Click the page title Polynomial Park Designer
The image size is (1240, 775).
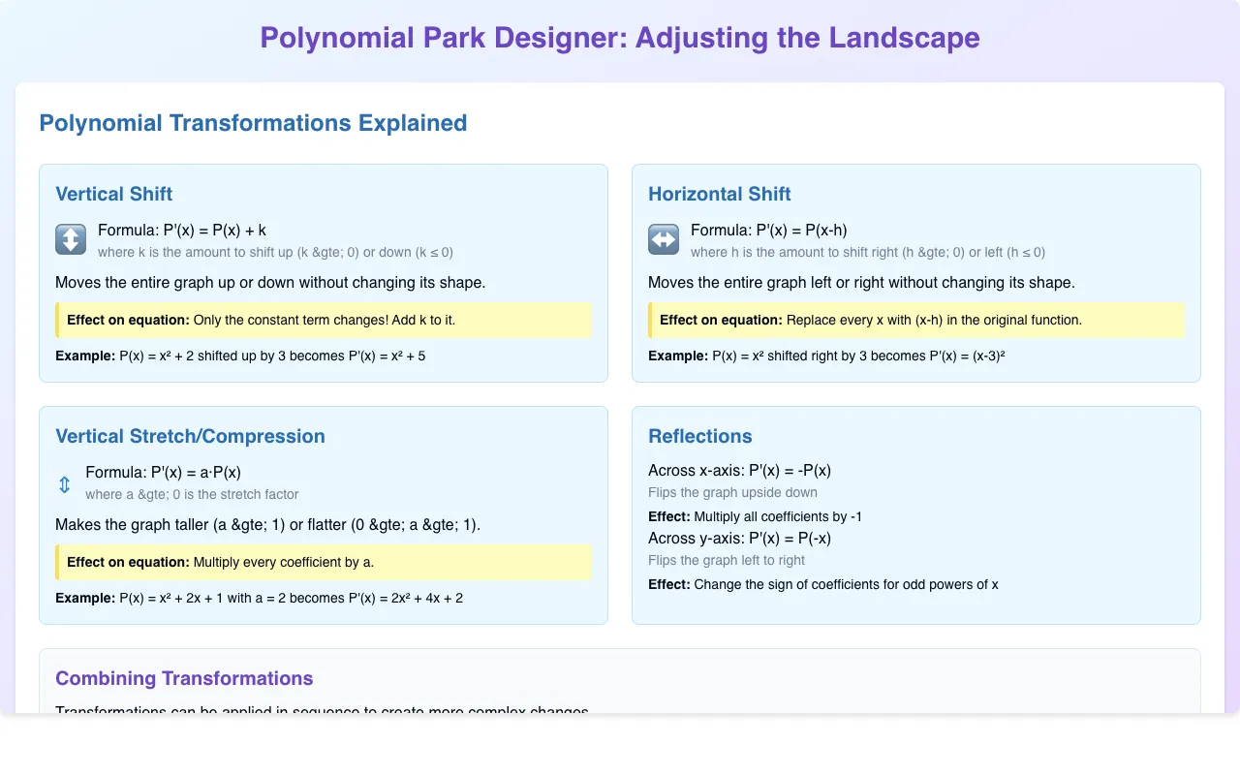[x=620, y=38]
